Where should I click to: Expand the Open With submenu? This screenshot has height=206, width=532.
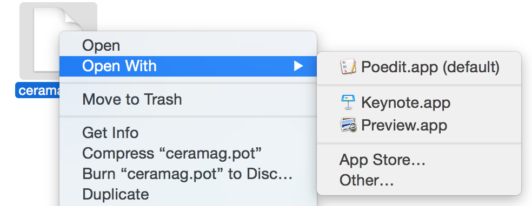coord(188,66)
